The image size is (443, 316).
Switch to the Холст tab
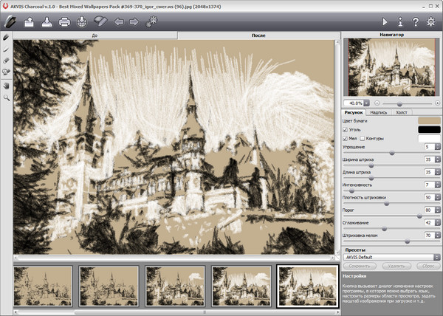(x=402, y=112)
